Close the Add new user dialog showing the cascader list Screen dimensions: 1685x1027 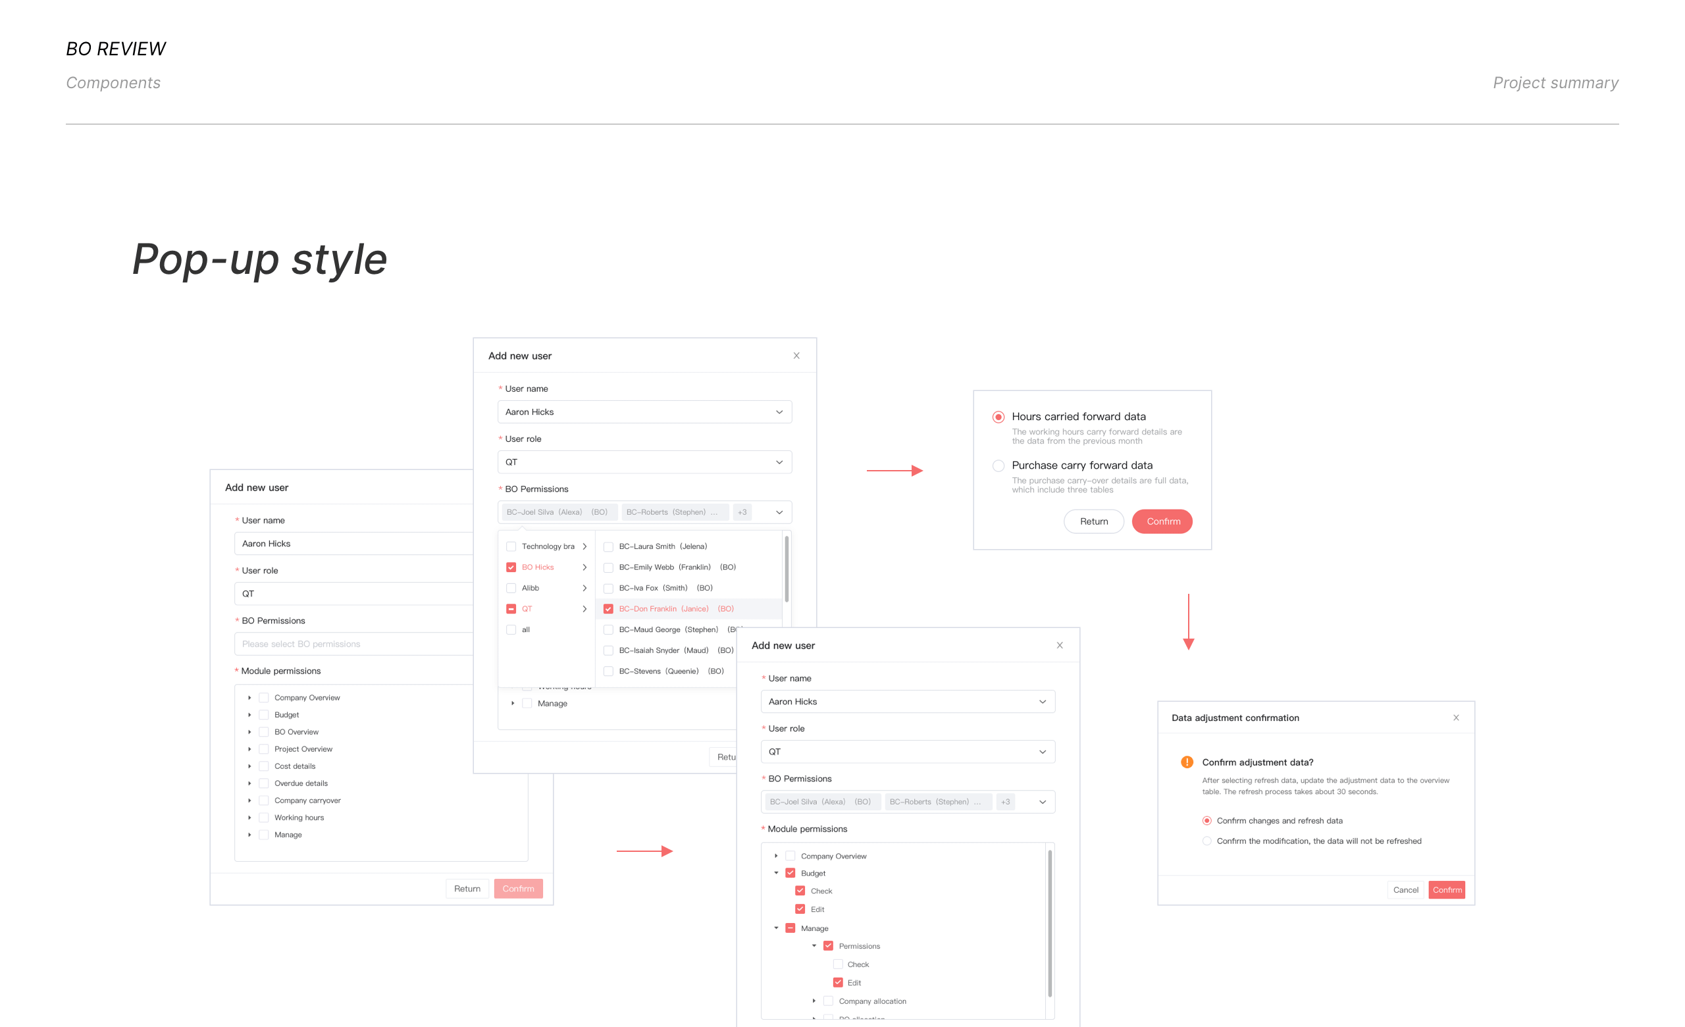click(796, 355)
